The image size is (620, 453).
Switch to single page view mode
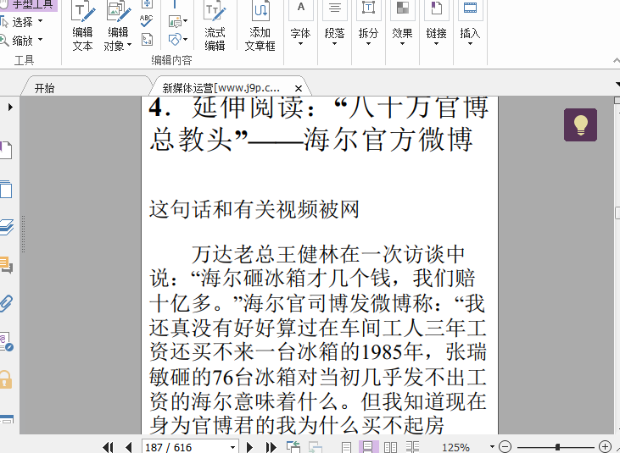(346, 447)
